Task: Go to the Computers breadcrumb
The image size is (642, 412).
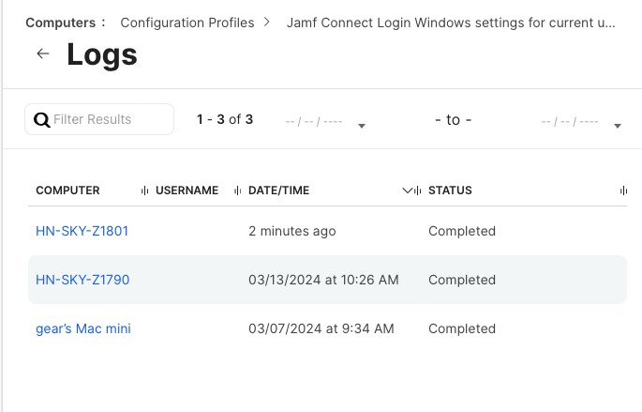Action: 60,23
